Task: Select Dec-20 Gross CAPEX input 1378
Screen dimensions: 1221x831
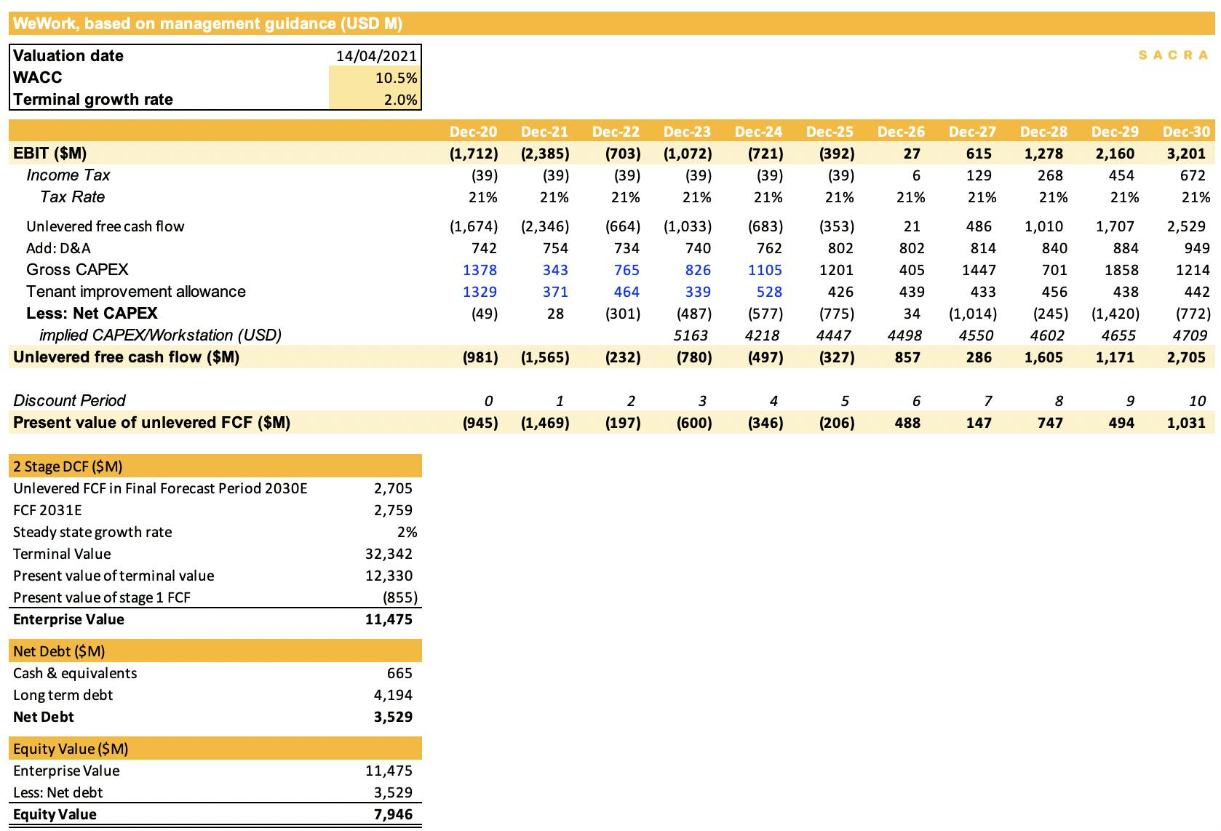Action: 480,270
